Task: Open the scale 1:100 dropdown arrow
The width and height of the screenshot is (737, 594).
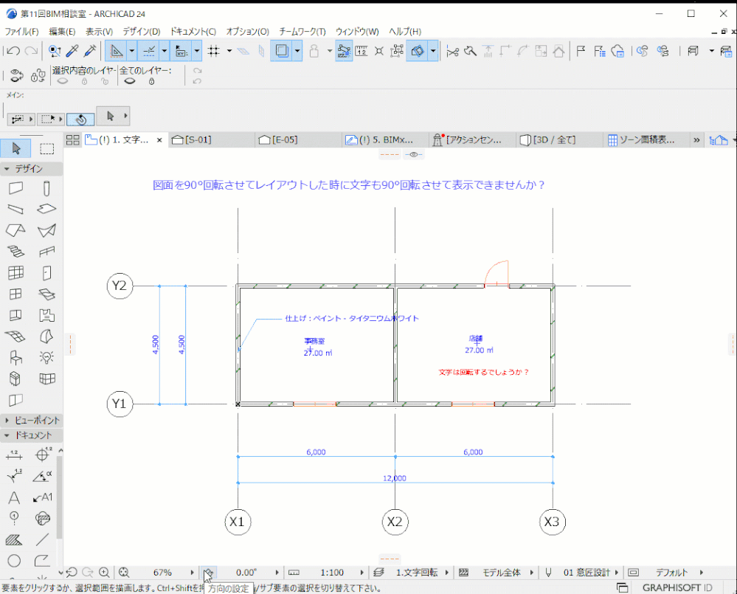Action: (361, 573)
